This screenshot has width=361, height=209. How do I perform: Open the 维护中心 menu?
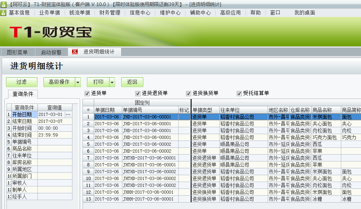click(170, 12)
